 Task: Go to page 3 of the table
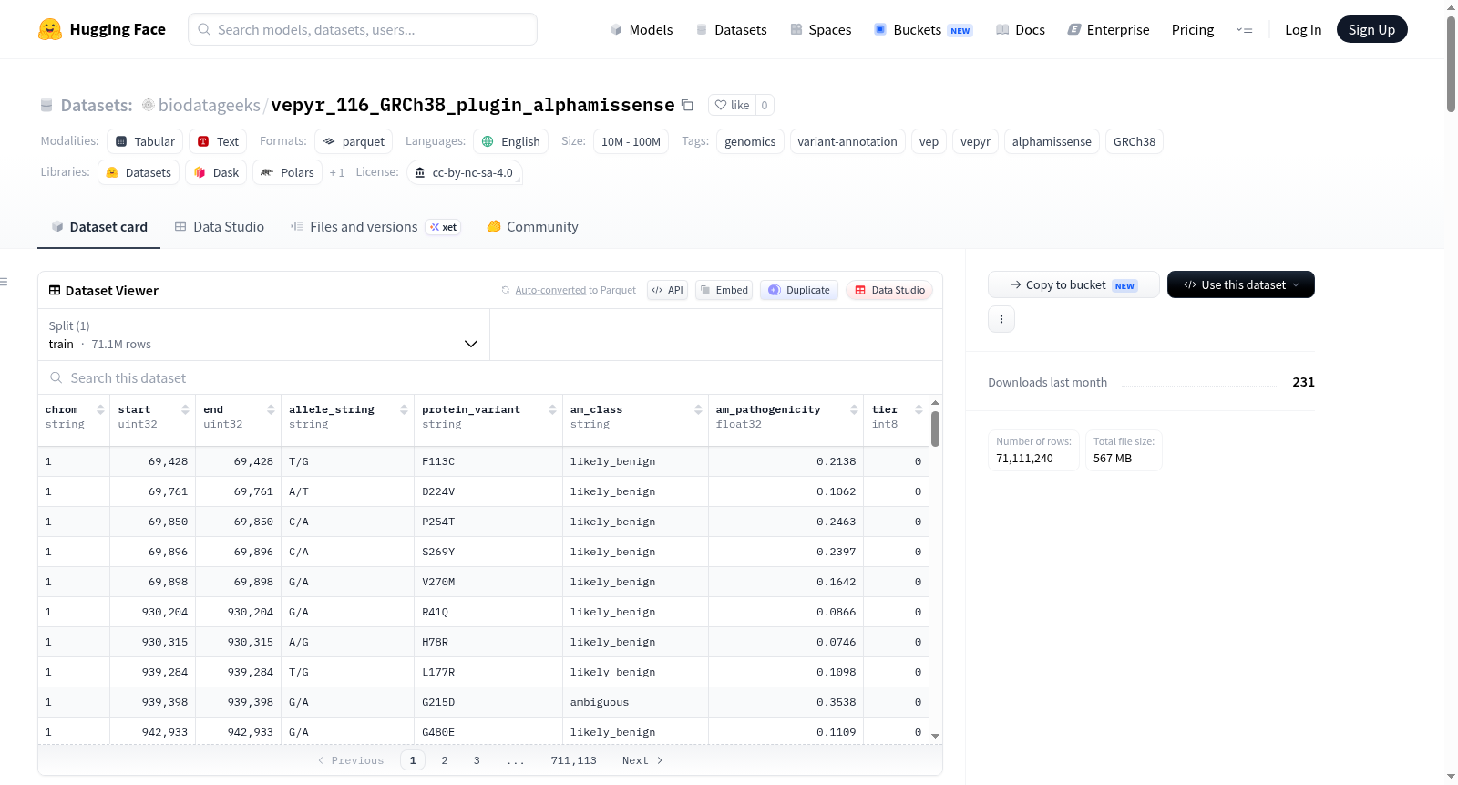click(x=477, y=760)
